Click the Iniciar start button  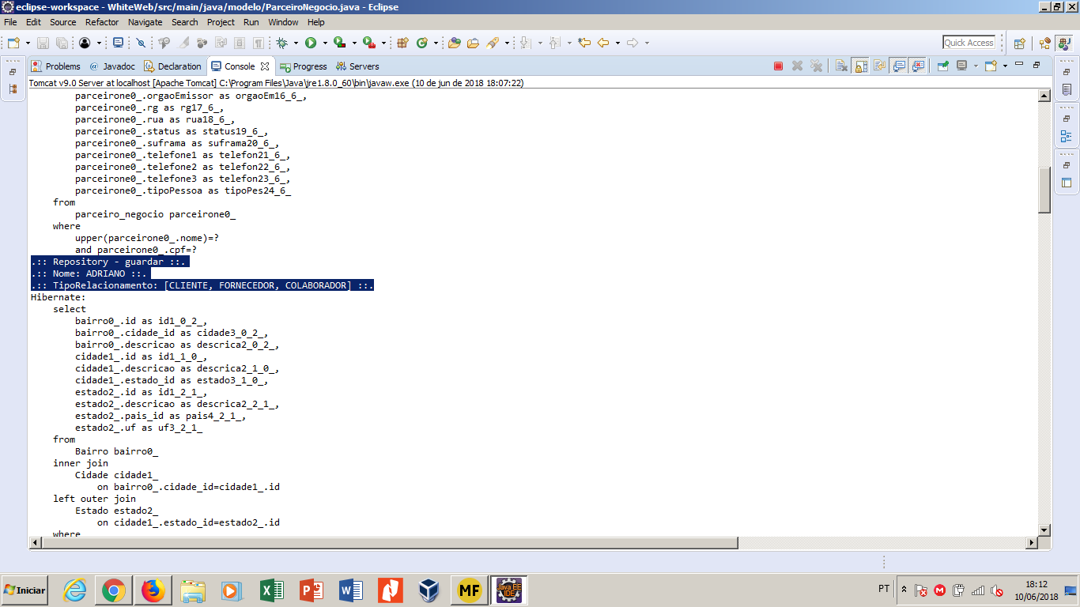tap(25, 590)
